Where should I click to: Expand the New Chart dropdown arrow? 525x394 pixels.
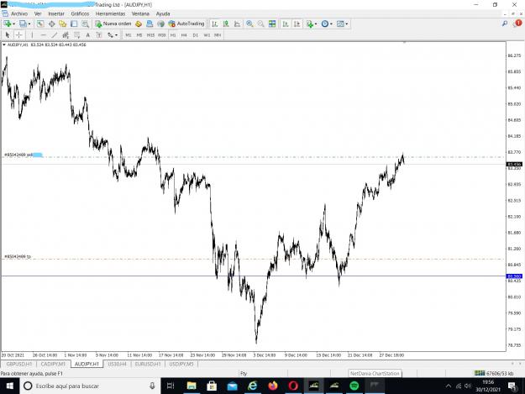tap(13, 24)
